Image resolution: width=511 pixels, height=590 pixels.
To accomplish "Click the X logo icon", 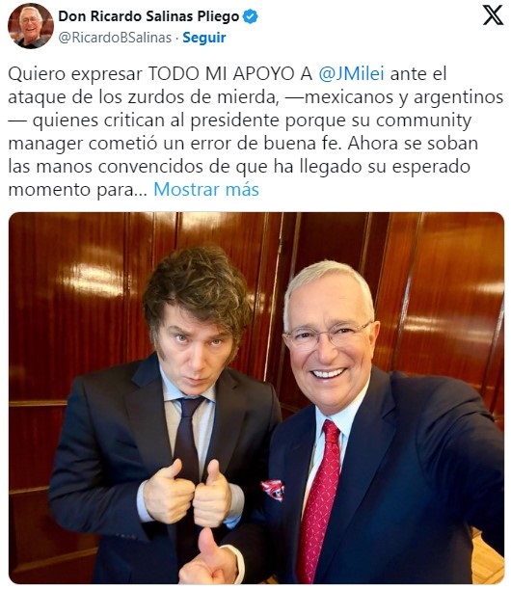I will pyautogui.click(x=493, y=15).
